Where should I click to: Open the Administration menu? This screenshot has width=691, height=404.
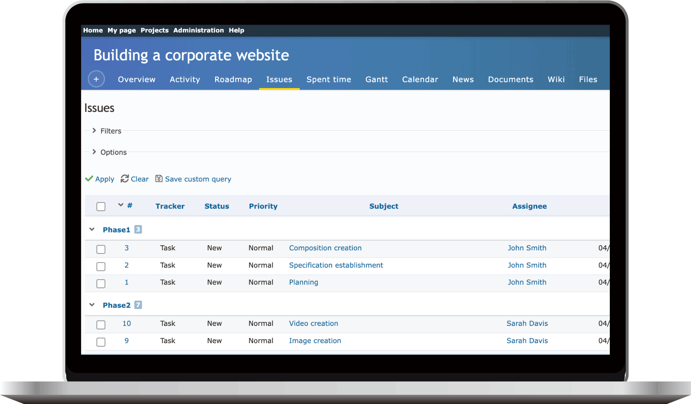(x=199, y=30)
